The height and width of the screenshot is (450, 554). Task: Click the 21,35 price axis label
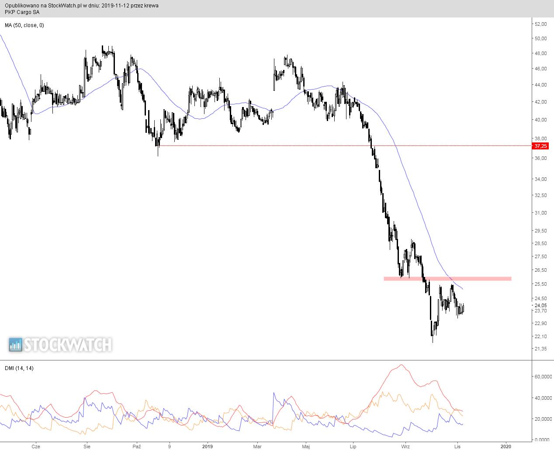coord(540,349)
